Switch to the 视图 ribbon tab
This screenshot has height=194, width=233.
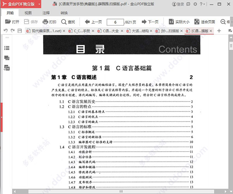click(28, 13)
